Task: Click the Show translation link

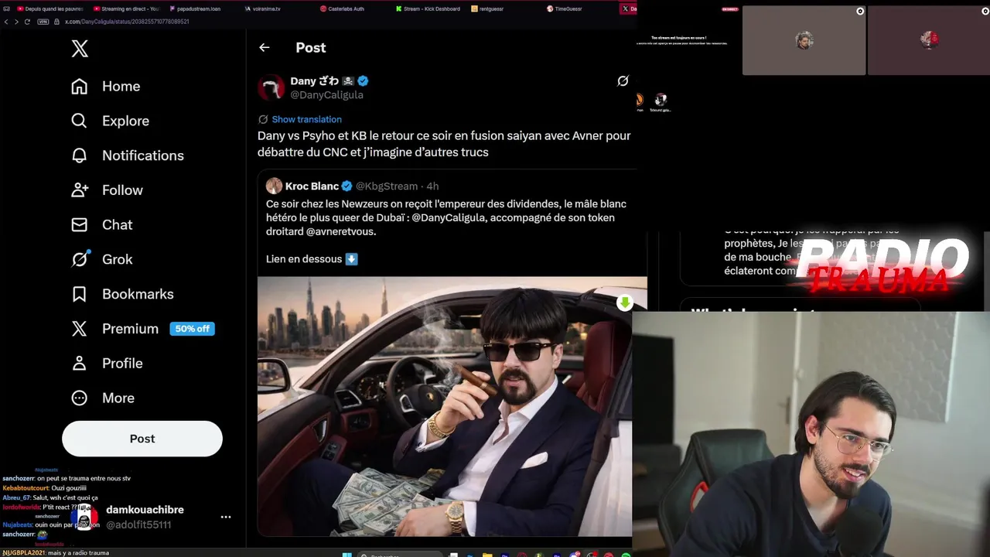Action: pyautogui.click(x=306, y=119)
